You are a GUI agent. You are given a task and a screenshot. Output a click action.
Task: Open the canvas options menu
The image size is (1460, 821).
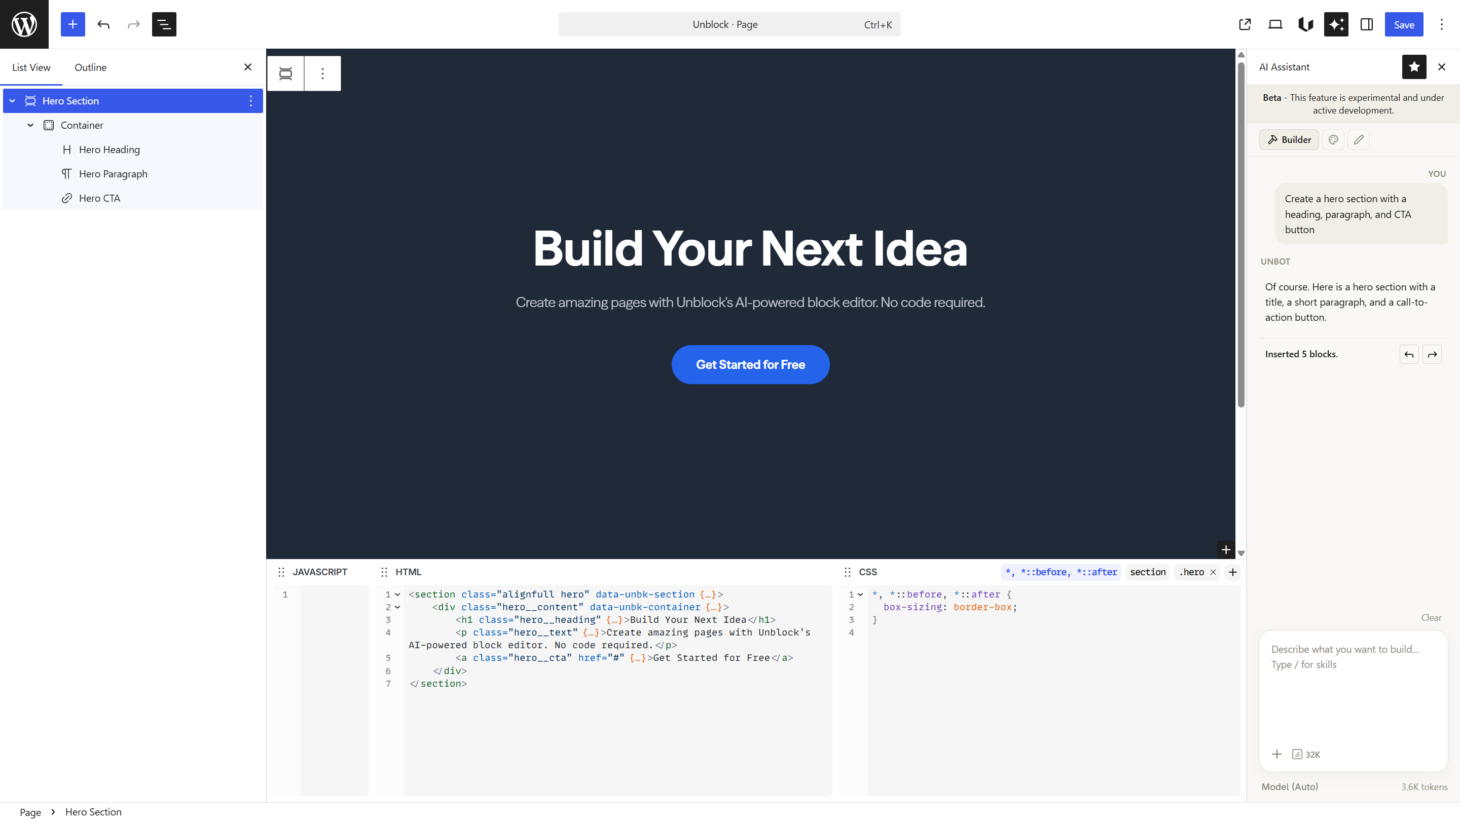(x=322, y=73)
